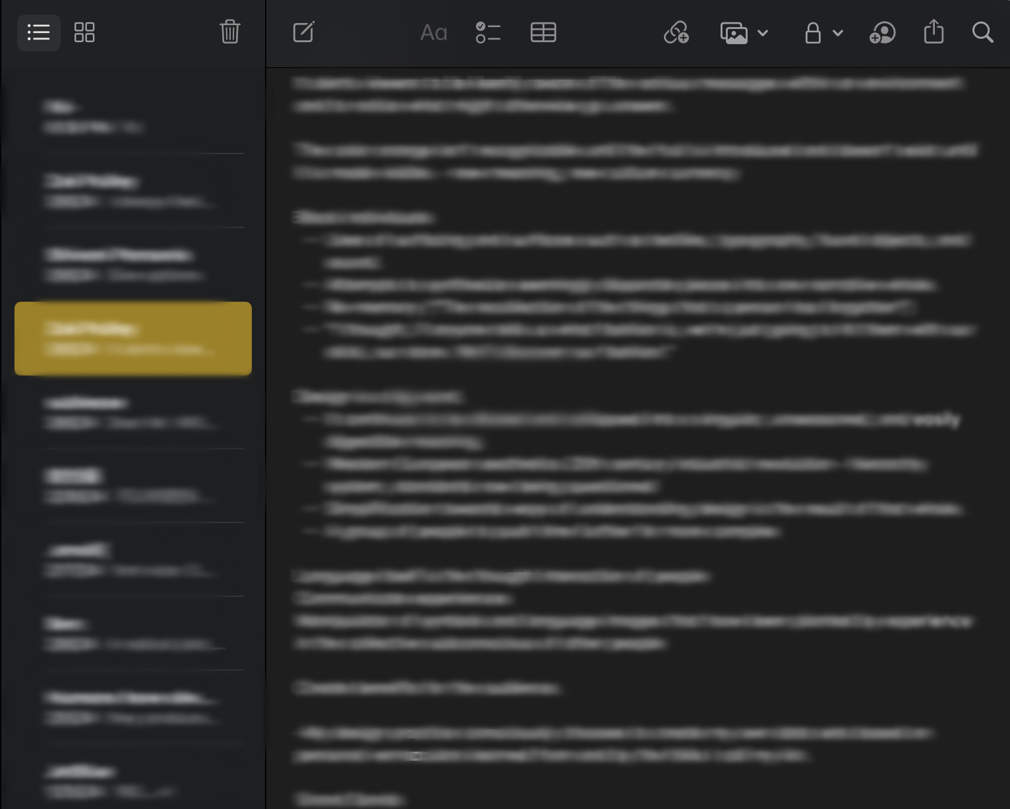Open the note directly above the highlighted note
Screen dimensions: 1010x809
133,264
